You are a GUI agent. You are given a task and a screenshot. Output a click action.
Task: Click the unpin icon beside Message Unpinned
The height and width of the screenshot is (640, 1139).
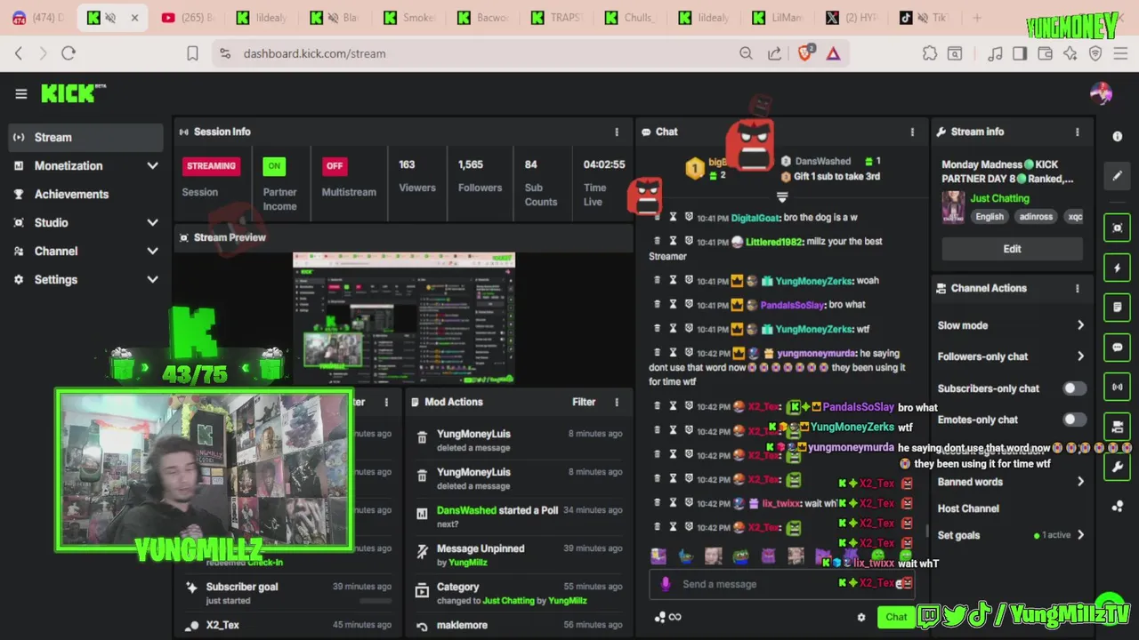coord(422,552)
